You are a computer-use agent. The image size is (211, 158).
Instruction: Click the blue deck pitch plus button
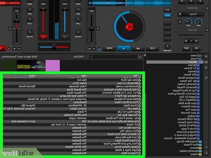(x=89, y=49)
